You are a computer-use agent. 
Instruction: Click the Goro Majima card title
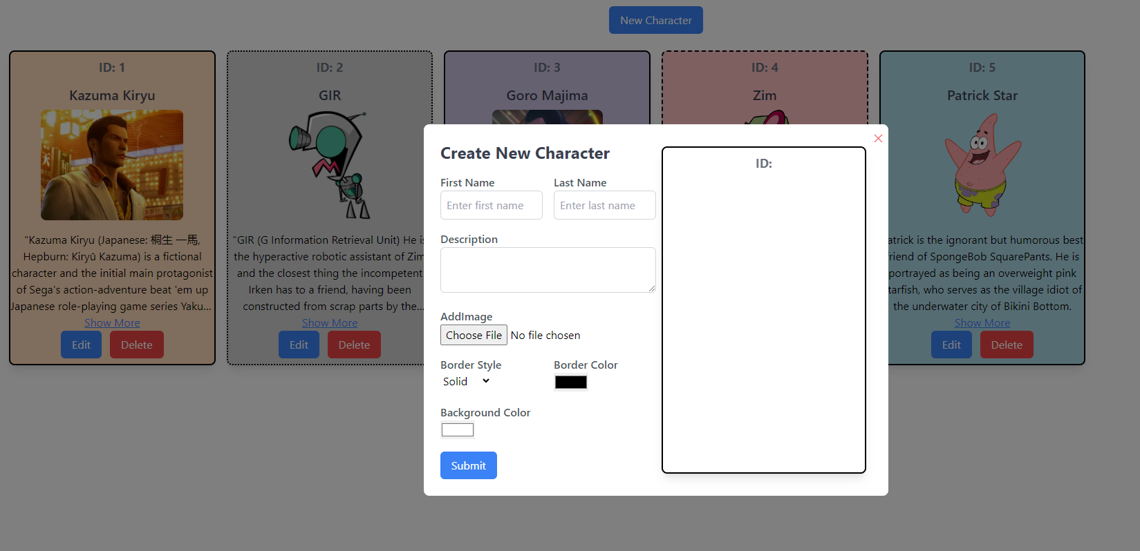point(547,95)
